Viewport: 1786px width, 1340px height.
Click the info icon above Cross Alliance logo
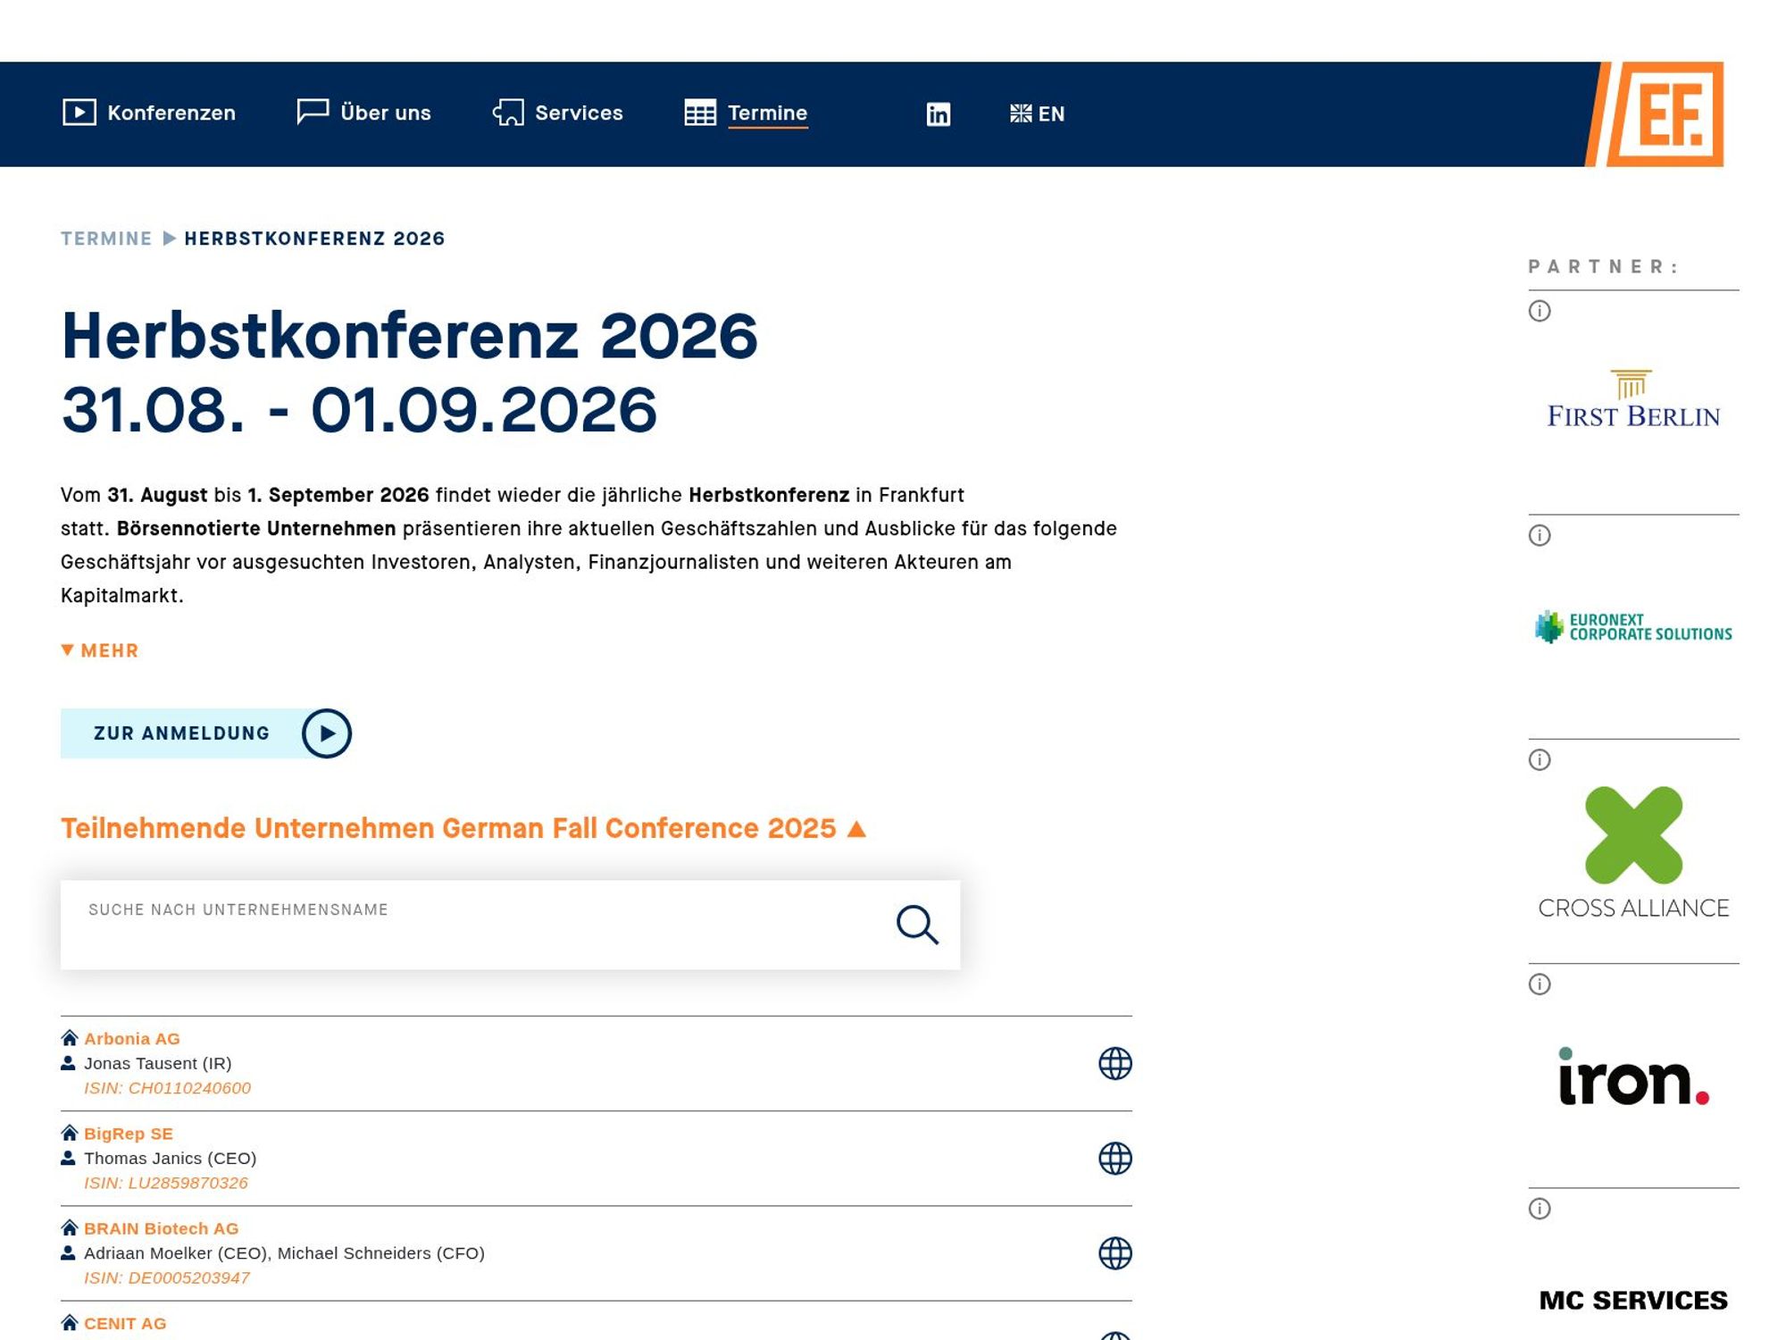(x=1539, y=760)
